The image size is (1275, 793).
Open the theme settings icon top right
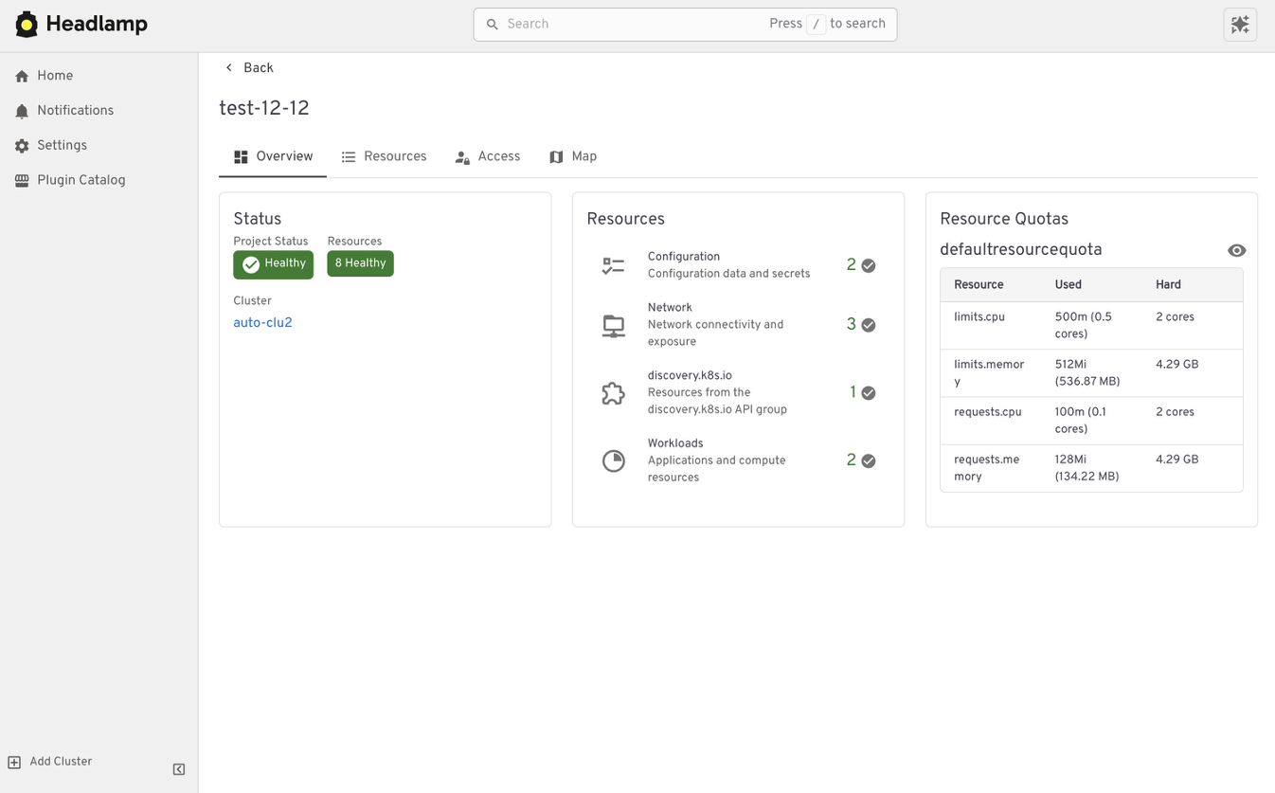click(1240, 25)
